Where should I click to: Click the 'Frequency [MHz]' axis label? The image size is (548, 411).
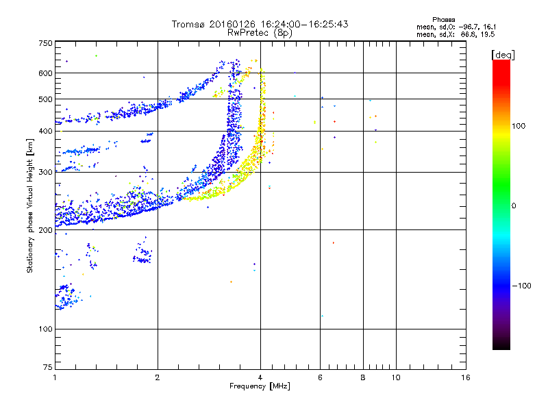260,386
